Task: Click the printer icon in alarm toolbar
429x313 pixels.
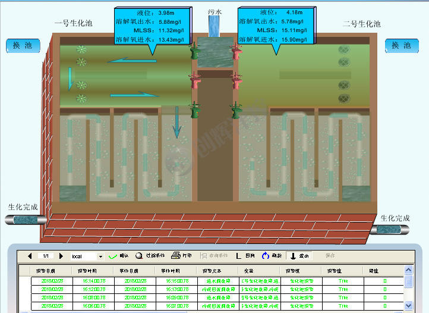Action: [176, 256]
